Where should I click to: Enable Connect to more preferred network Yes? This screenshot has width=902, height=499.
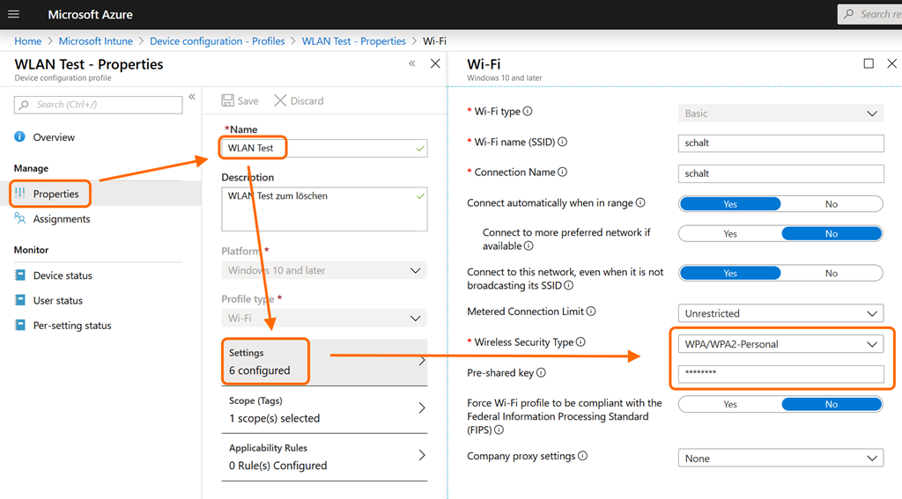pos(730,234)
